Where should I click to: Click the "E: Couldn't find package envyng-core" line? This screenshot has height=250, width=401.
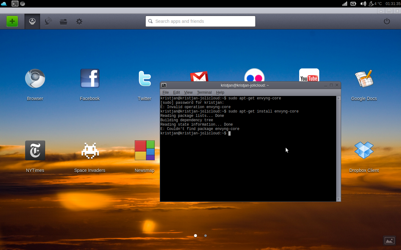200,129
